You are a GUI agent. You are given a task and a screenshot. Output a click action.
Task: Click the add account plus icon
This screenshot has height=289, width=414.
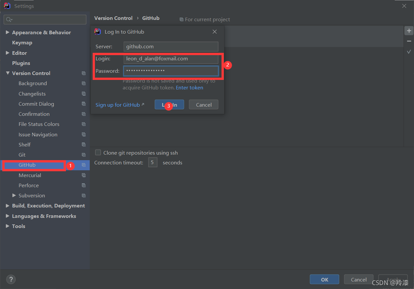(x=409, y=31)
